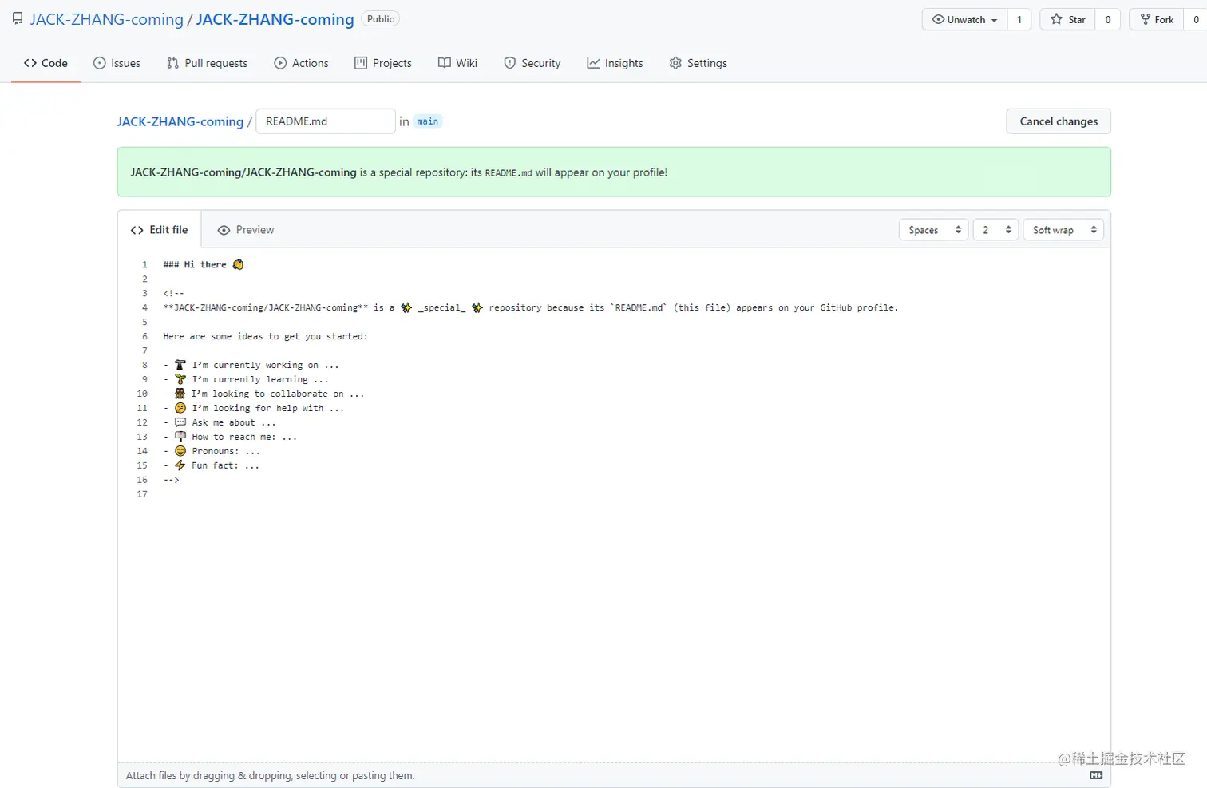Open the Security tab
The image size is (1207, 788).
532,63
